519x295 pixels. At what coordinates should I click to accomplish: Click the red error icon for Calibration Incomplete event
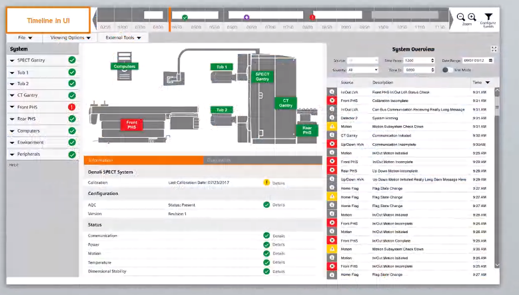(x=332, y=101)
